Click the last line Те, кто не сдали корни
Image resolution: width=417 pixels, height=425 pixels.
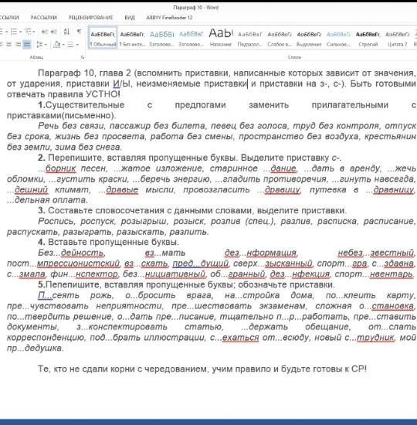coord(202,369)
